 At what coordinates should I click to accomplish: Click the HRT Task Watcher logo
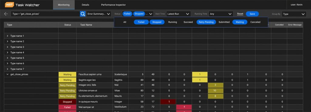pyautogui.click(x=22, y=5)
